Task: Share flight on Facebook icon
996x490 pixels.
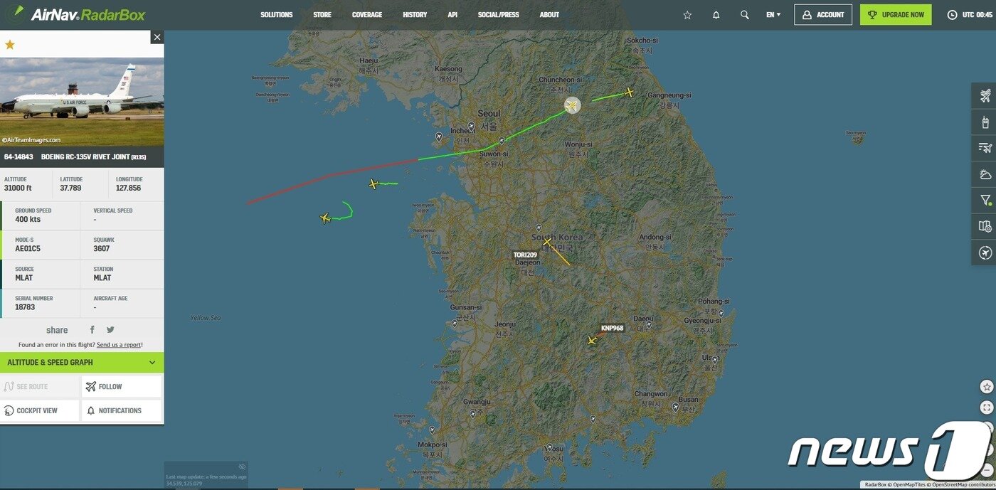Action: pyautogui.click(x=92, y=329)
